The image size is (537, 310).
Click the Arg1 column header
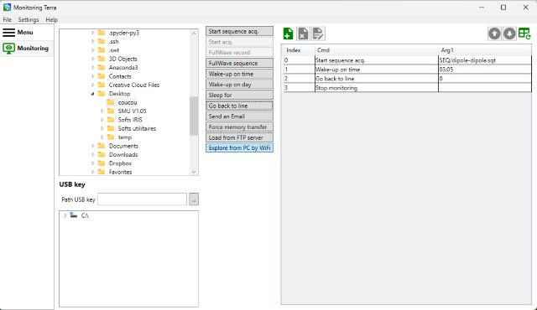(485, 50)
